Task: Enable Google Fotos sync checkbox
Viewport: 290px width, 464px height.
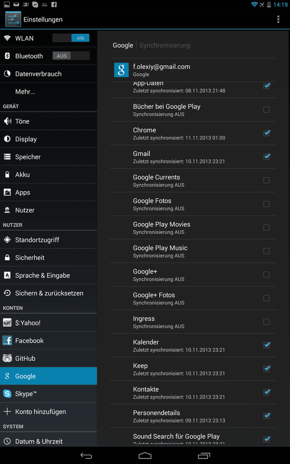Action: (x=266, y=204)
